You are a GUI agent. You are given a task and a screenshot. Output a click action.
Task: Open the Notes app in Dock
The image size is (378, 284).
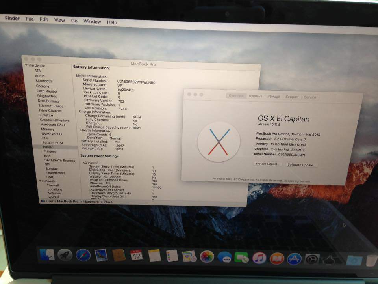[x=154, y=256]
